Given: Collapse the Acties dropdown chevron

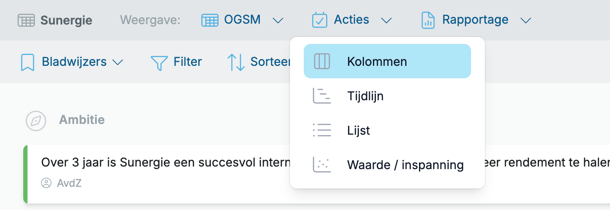Looking at the screenshot, I should pos(386,20).
